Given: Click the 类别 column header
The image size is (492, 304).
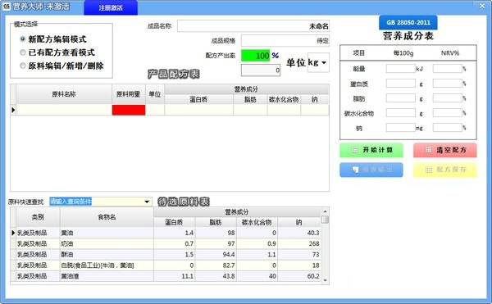Looking at the screenshot, I should (x=38, y=217).
